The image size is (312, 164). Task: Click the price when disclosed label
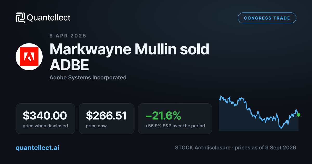pyautogui.click(x=45, y=126)
